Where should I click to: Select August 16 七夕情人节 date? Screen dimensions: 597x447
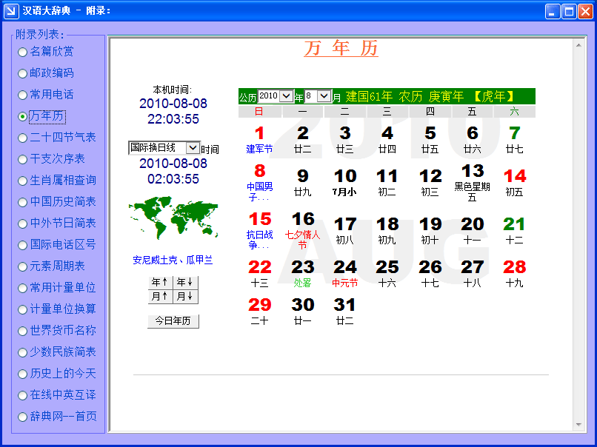(303, 231)
